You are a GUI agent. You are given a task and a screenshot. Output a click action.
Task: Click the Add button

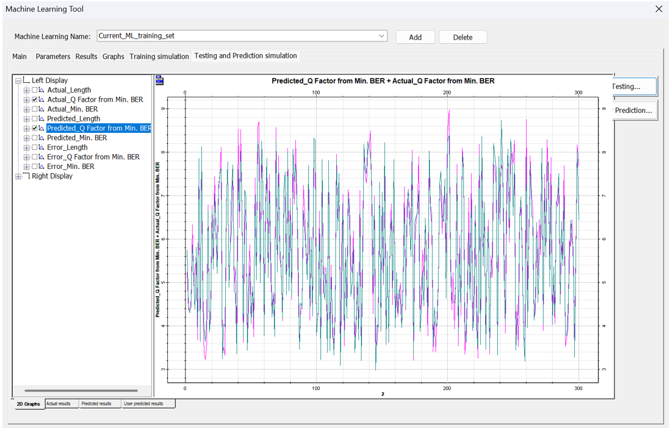(x=415, y=37)
